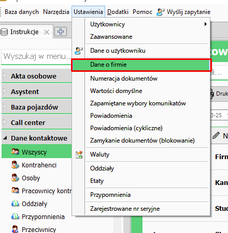Click the Instrukcje database icon
This screenshot has width=228, height=233.
4,32
